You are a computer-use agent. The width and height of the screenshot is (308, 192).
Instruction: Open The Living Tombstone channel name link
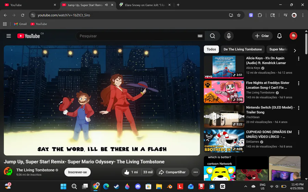pos(35,170)
